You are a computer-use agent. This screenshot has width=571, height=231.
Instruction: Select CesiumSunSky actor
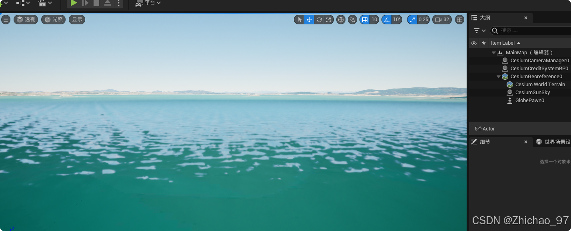[533, 93]
